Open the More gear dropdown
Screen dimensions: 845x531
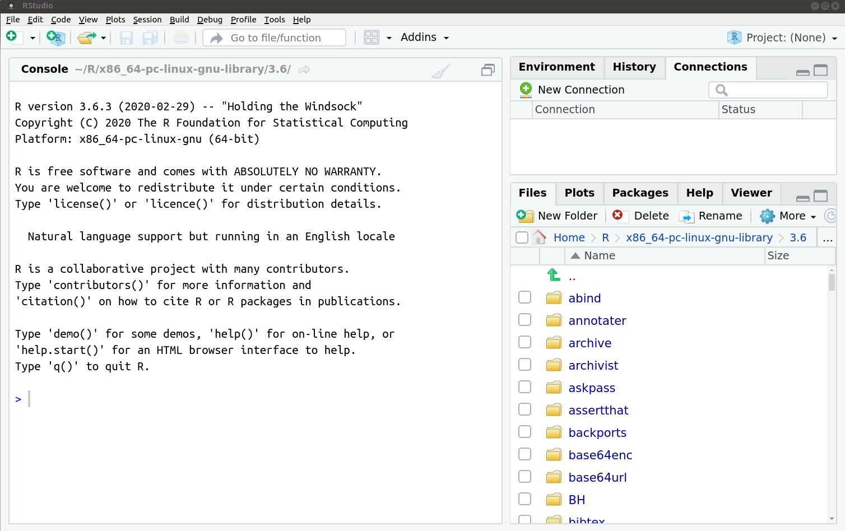pos(788,216)
